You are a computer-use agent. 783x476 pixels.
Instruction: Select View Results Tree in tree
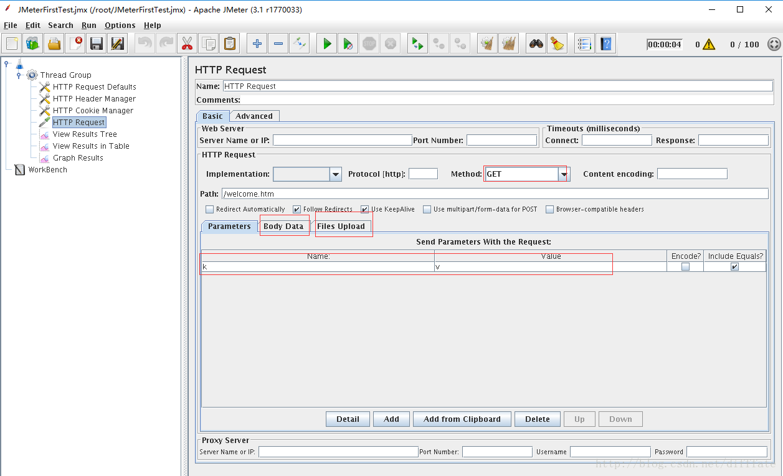85,134
